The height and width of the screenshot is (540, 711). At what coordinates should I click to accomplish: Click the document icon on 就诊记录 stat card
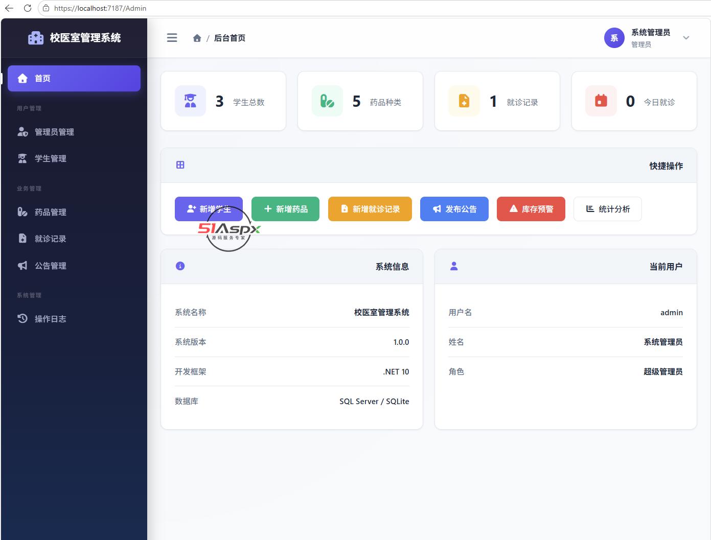(x=464, y=101)
